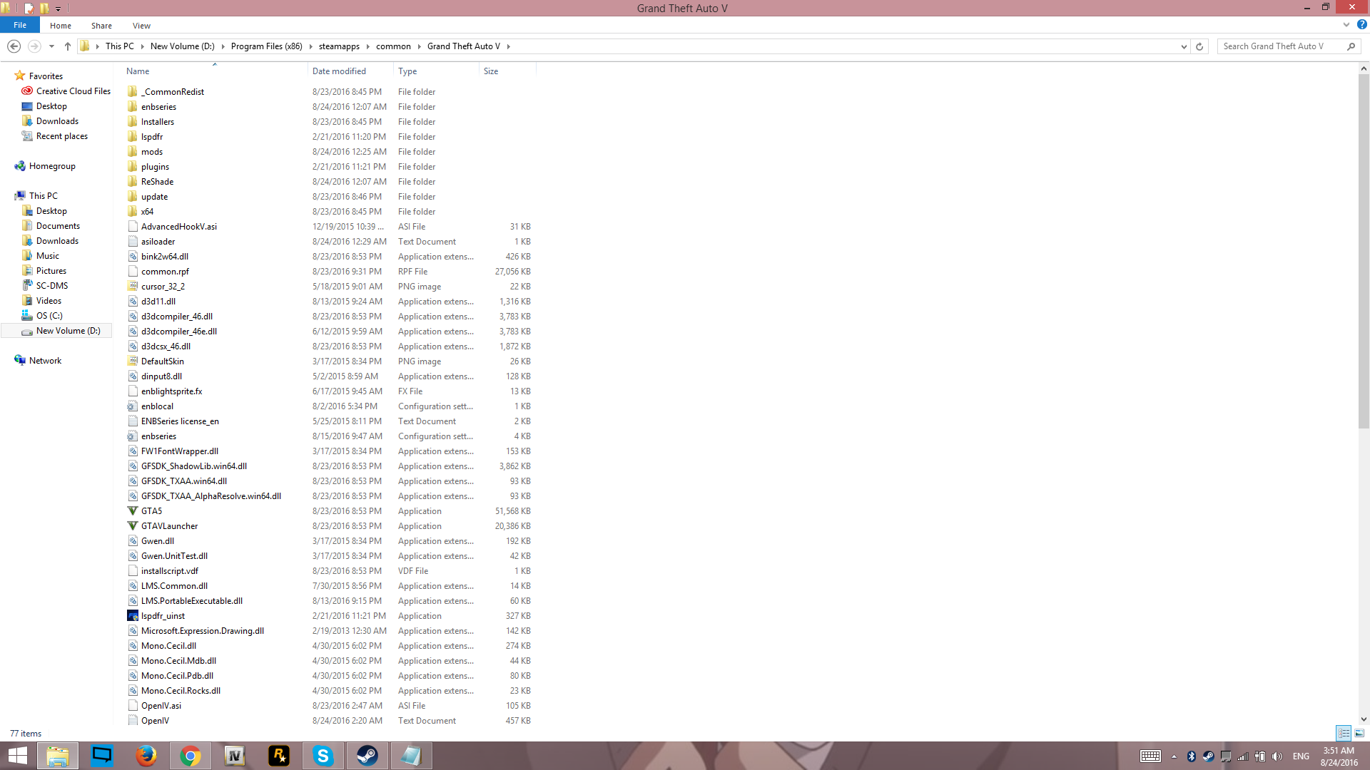Open the File menu
The height and width of the screenshot is (770, 1370).
[20, 25]
